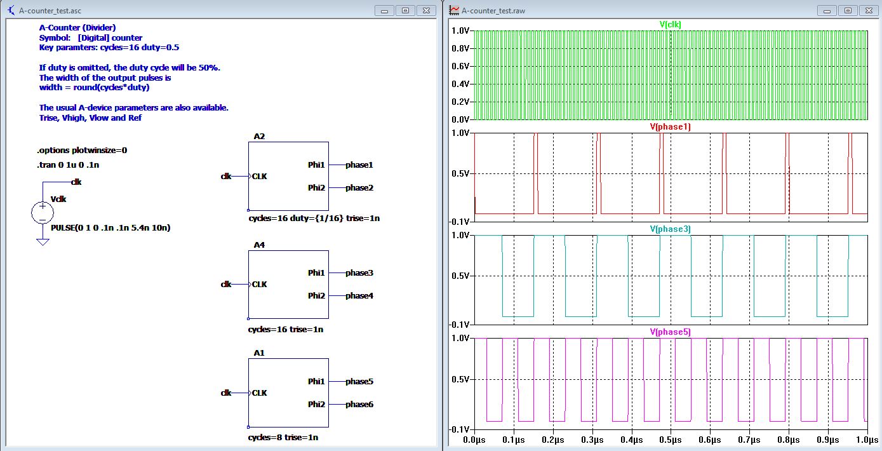Click the schematic icon in A-counter_test.asc title bar
The image size is (882, 451).
[10, 10]
